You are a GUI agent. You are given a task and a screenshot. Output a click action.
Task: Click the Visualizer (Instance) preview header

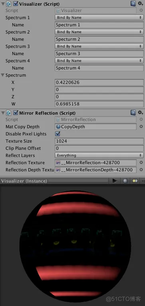(24, 181)
